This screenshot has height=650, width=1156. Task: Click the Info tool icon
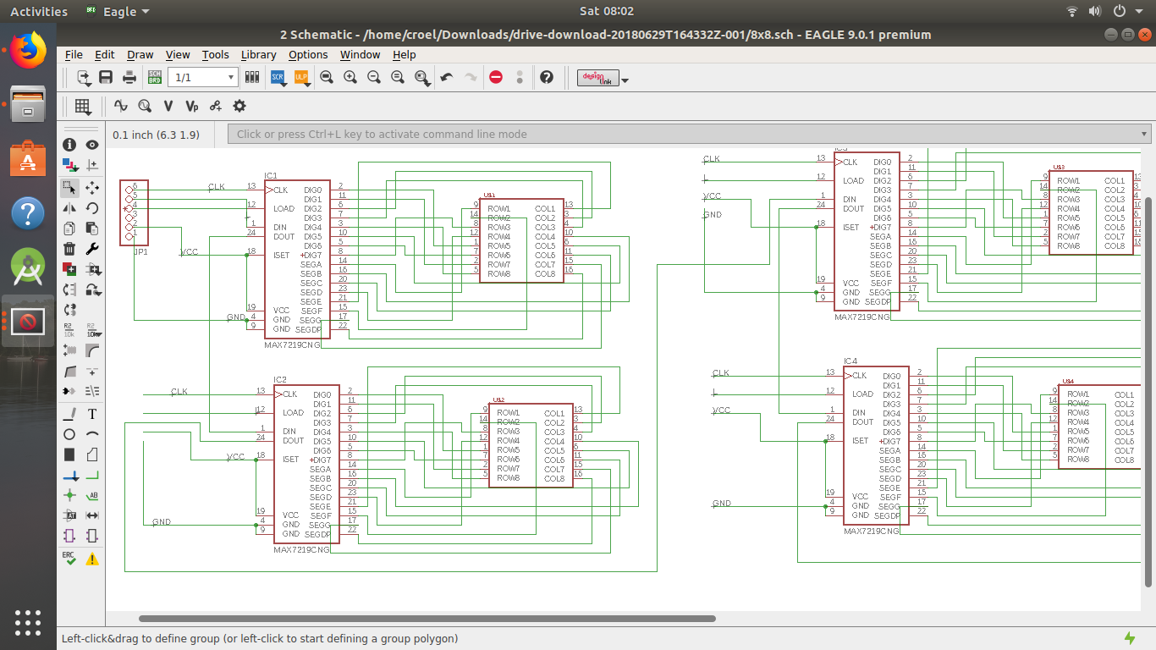pyautogui.click(x=69, y=145)
